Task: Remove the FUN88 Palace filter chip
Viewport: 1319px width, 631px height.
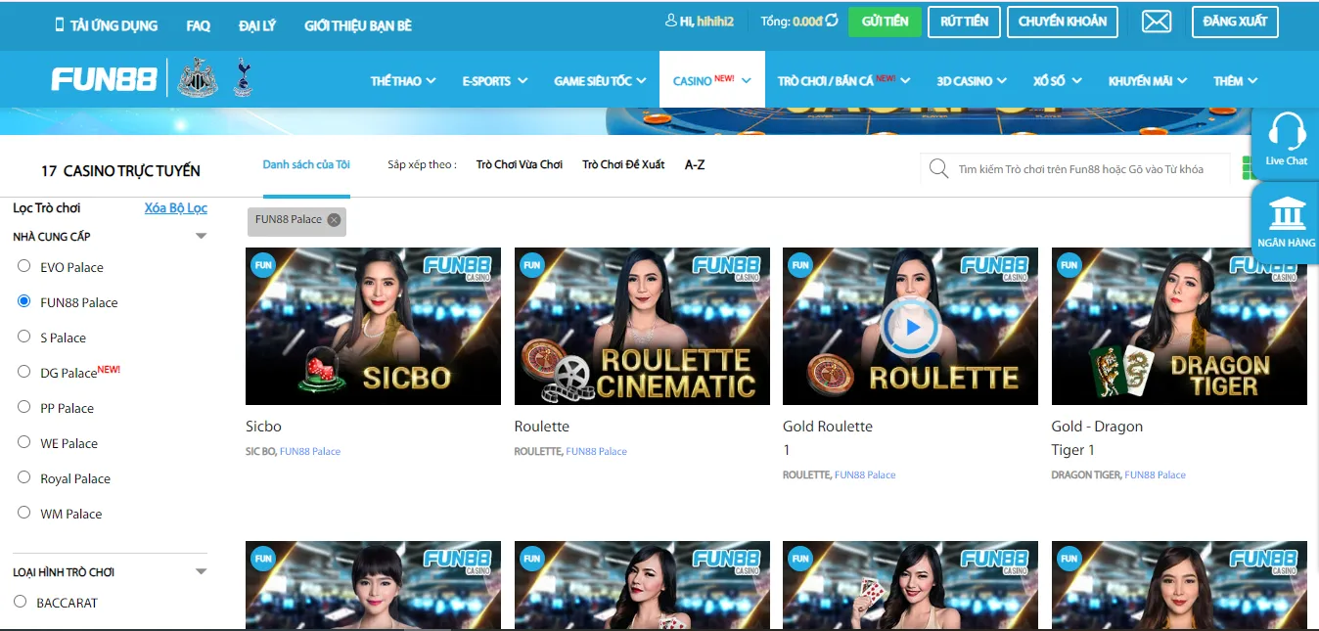Action: [x=334, y=220]
